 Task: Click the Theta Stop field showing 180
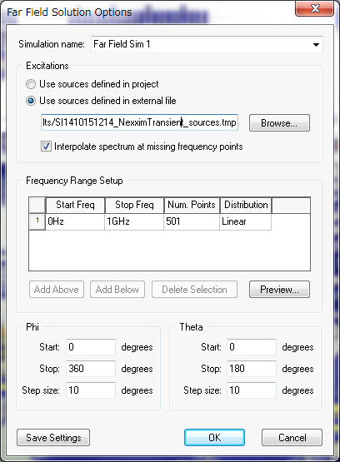point(252,369)
